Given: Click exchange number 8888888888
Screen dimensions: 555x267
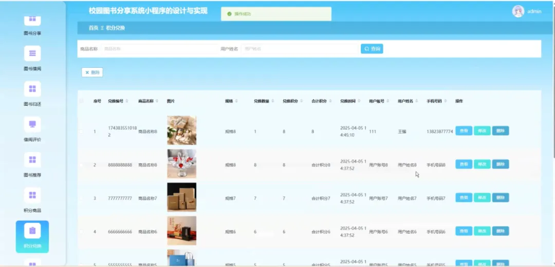Looking at the screenshot, I should pos(120,165).
